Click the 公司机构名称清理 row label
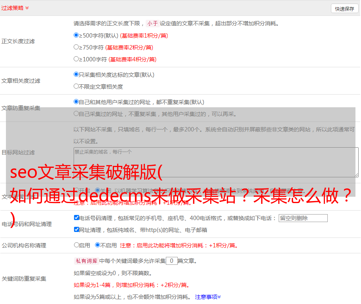Viewport: 361px width, 304px height. [24, 245]
